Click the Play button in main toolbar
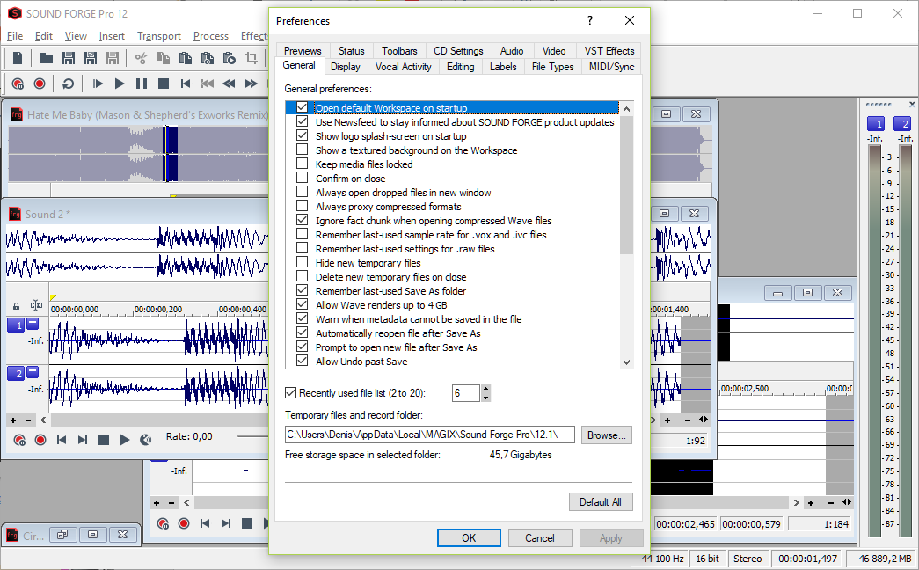The width and height of the screenshot is (919, 570). pos(120,84)
